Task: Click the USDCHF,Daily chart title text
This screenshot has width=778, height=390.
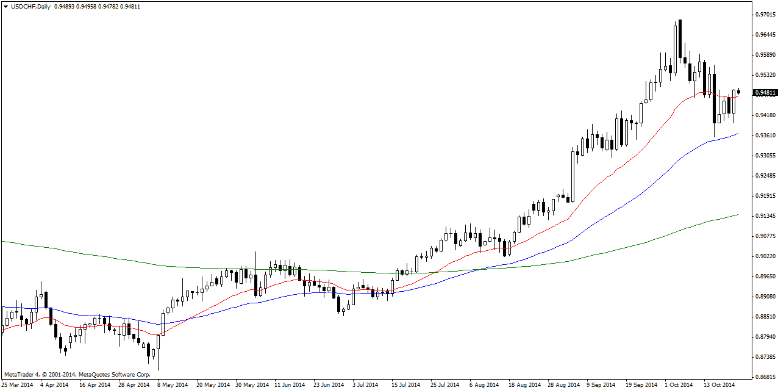Action: pyautogui.click(x=31, y=6)
